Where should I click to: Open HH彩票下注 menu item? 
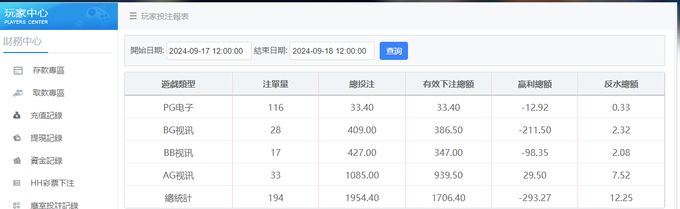[53, 184]
